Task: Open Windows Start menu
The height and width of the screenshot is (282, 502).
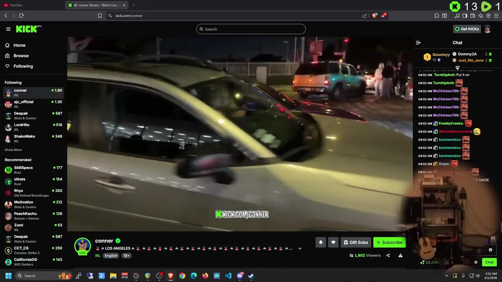Action: [x=8, y=276]
